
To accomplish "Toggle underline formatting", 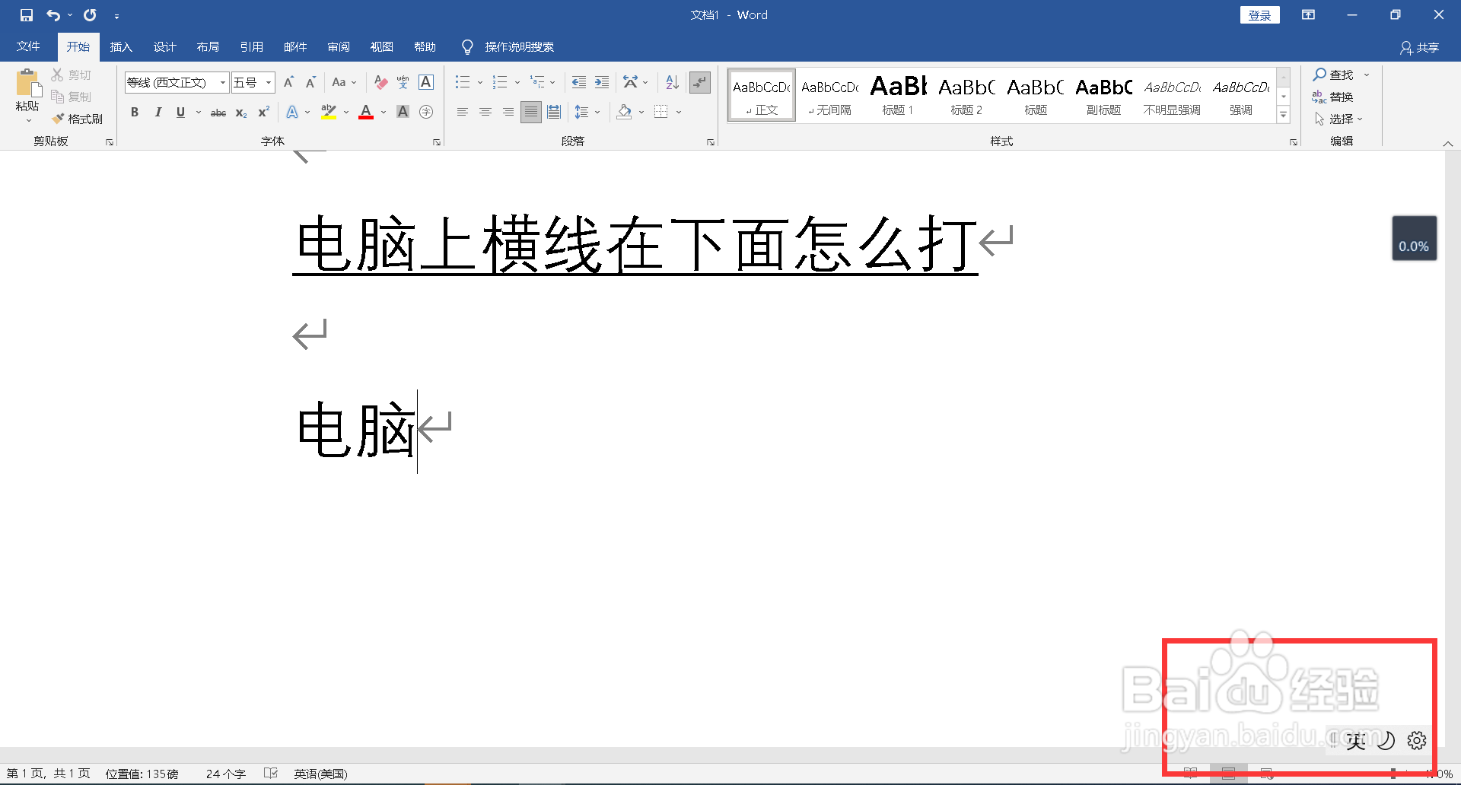I will pyautogui.click(x=180, y=112).
